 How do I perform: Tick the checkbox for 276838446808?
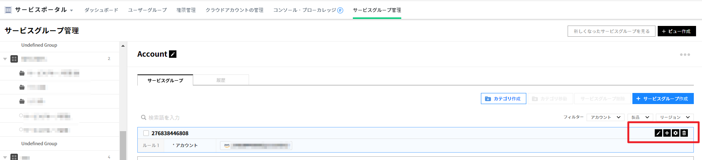pyautogui.click(x=146, y=133)
